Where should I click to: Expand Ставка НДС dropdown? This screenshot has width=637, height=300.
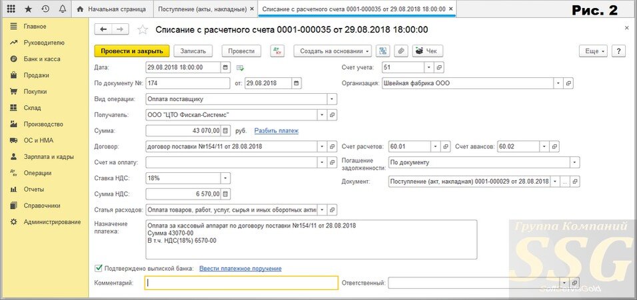pos(225,178)
